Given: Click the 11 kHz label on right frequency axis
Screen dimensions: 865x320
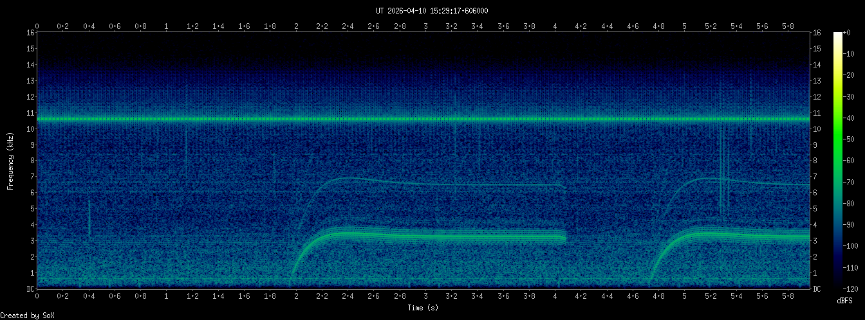Looking at the screenshot, I should 817,113.
